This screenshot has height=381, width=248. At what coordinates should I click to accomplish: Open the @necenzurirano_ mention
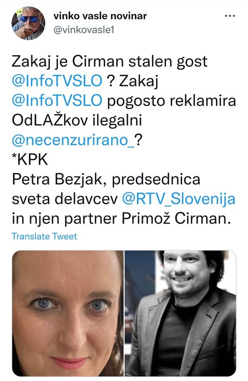[x=73, y=140]
